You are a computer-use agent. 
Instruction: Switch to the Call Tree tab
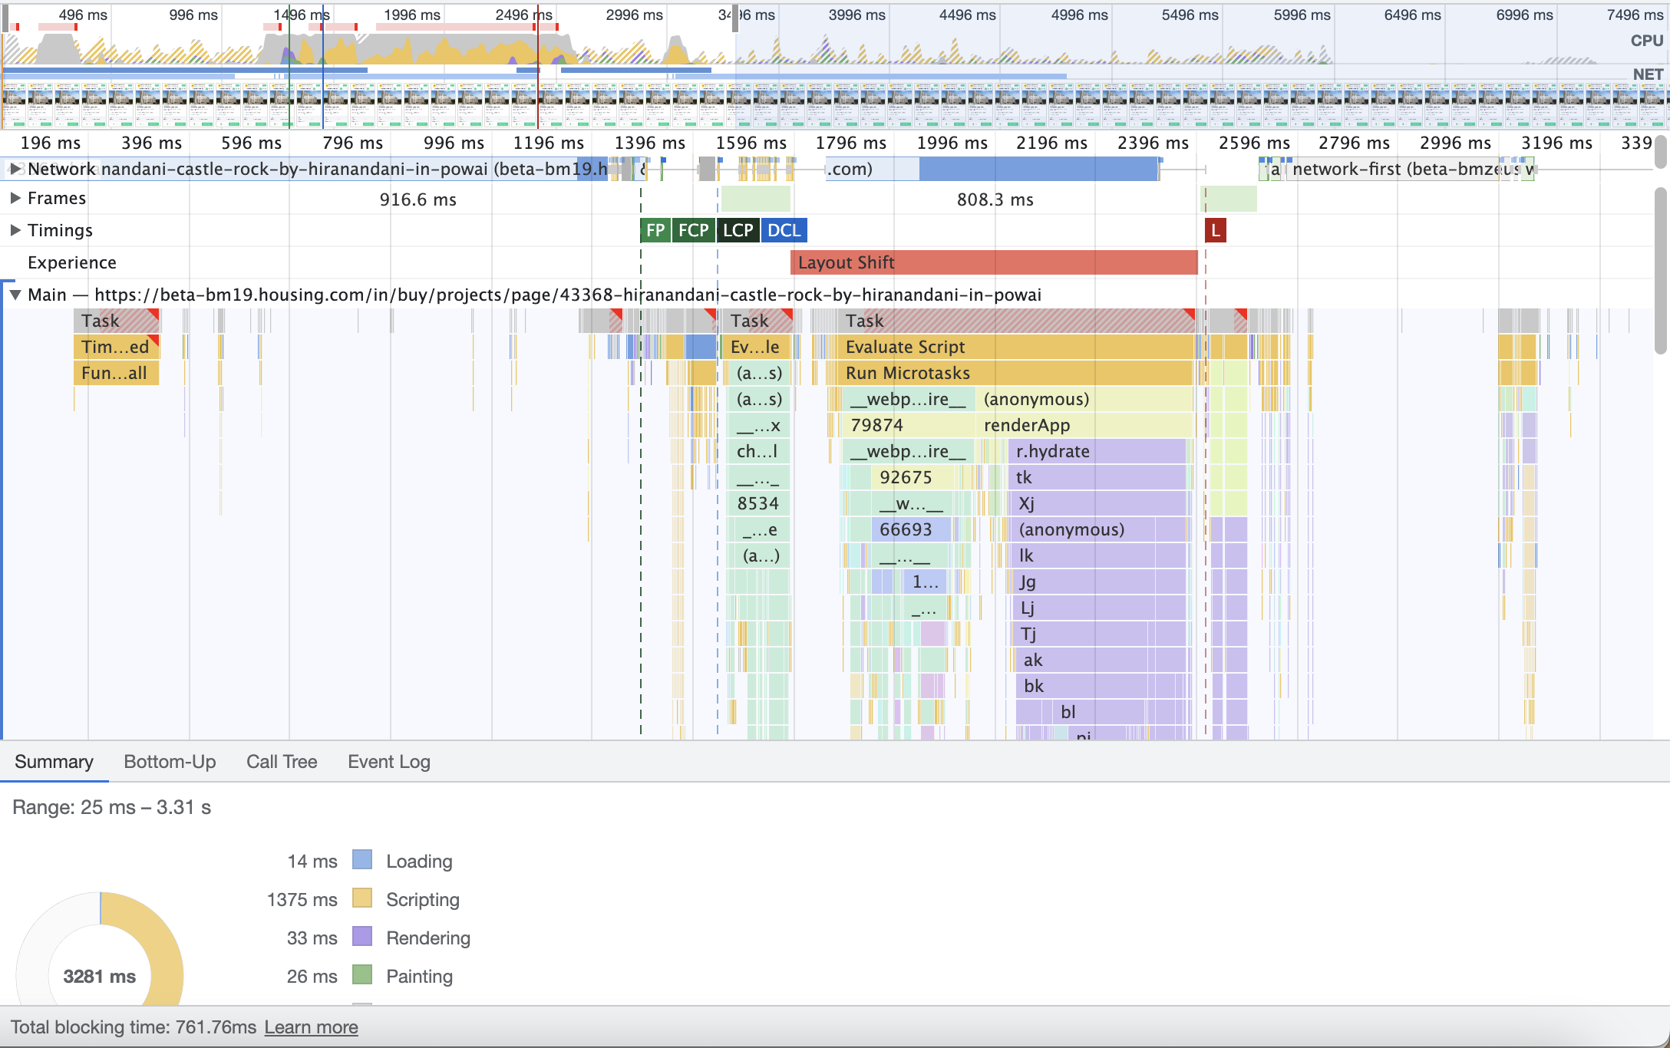coord(282,761)
